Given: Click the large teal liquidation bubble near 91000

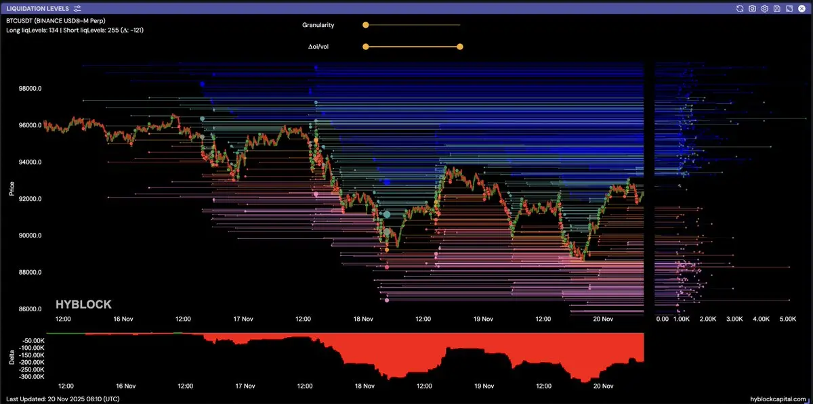Looking at the screenshot, I should pos(387,215).
